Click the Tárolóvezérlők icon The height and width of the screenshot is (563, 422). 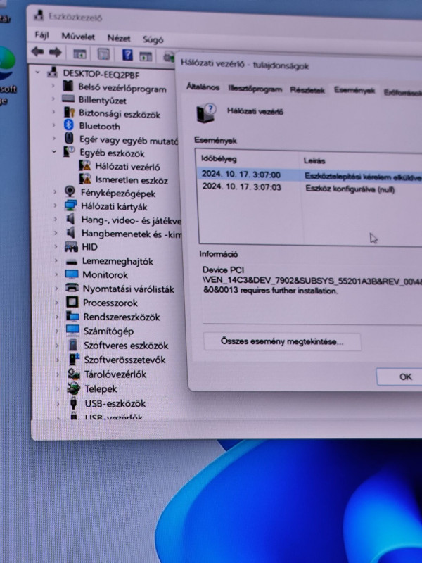click(74, 374)
